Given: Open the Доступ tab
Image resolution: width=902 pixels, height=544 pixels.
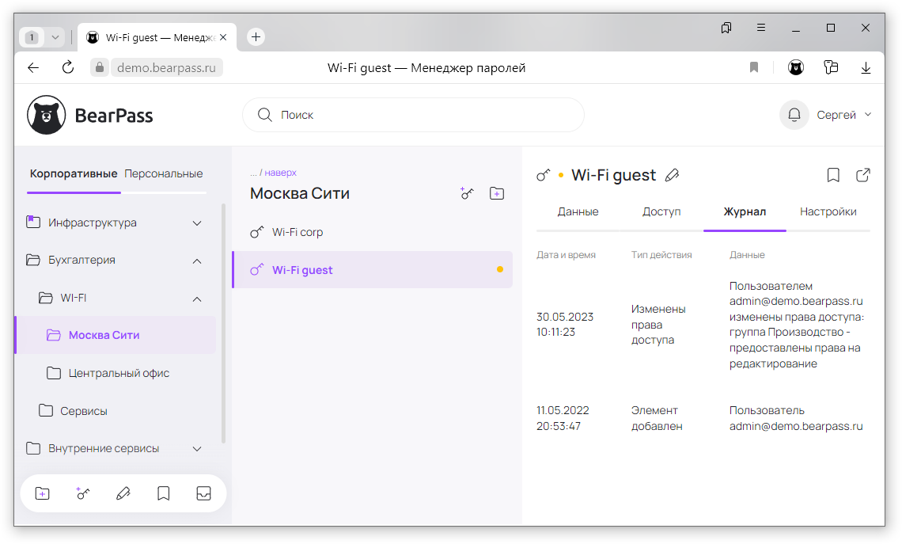Looking at the screenshot, I should pyautogui.click(x=661, y=211).
